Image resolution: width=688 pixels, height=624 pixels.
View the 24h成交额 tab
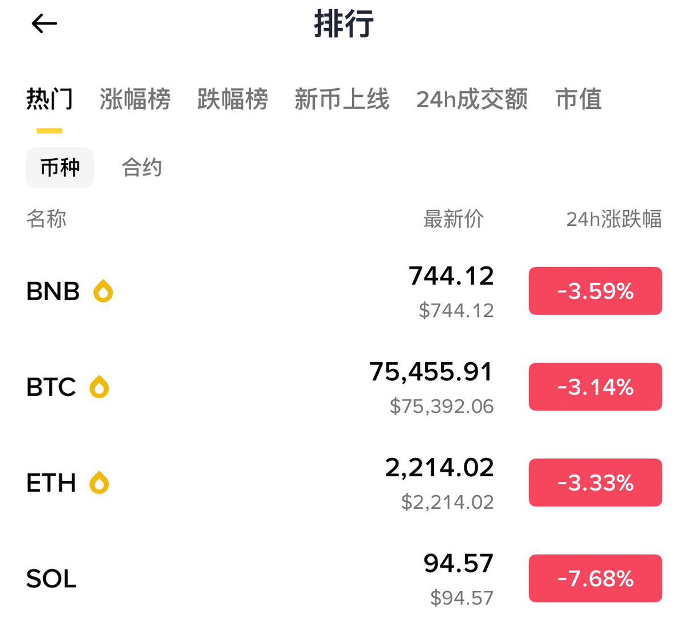(x=471, y=99)
